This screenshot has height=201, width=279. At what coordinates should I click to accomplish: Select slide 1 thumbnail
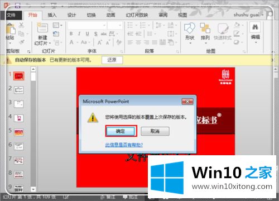click(19, 76)
